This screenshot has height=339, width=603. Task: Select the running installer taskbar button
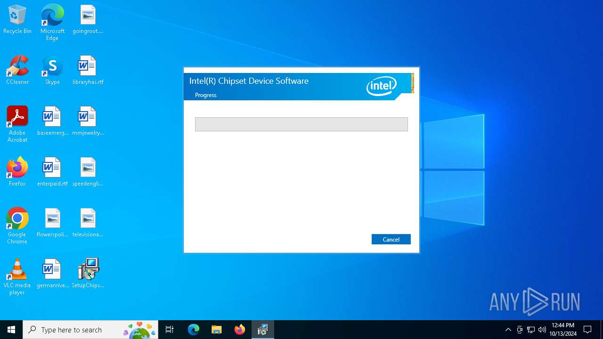click(263, 330)
